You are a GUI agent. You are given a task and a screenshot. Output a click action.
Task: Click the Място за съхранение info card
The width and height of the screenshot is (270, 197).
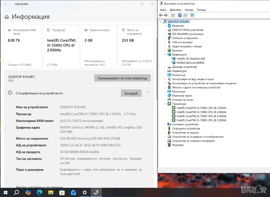point(136,47)
